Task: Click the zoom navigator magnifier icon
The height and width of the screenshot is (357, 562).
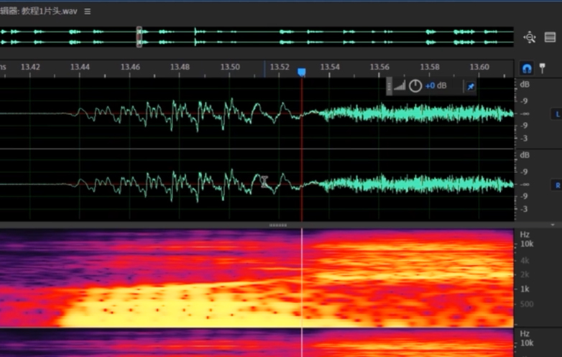Action: pyautogui.click(x=530, y=37)
